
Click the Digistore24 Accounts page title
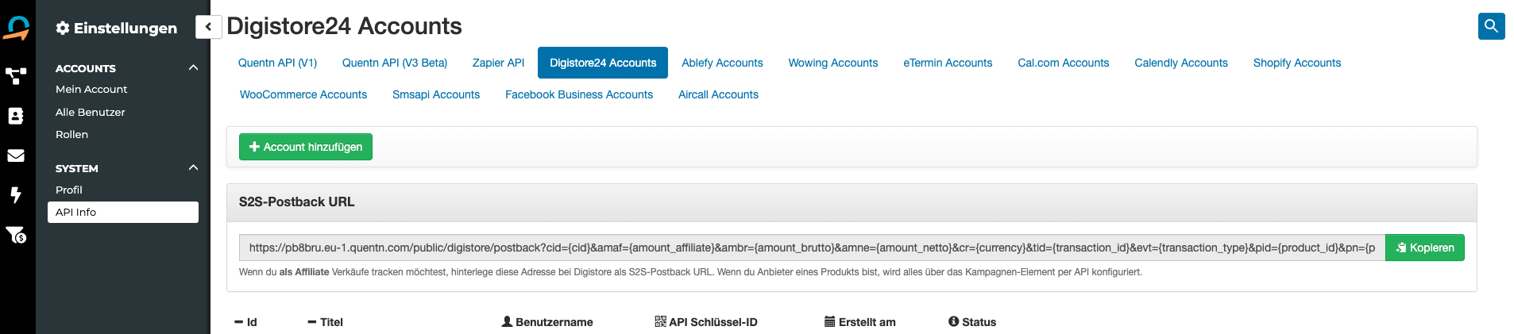344,26
